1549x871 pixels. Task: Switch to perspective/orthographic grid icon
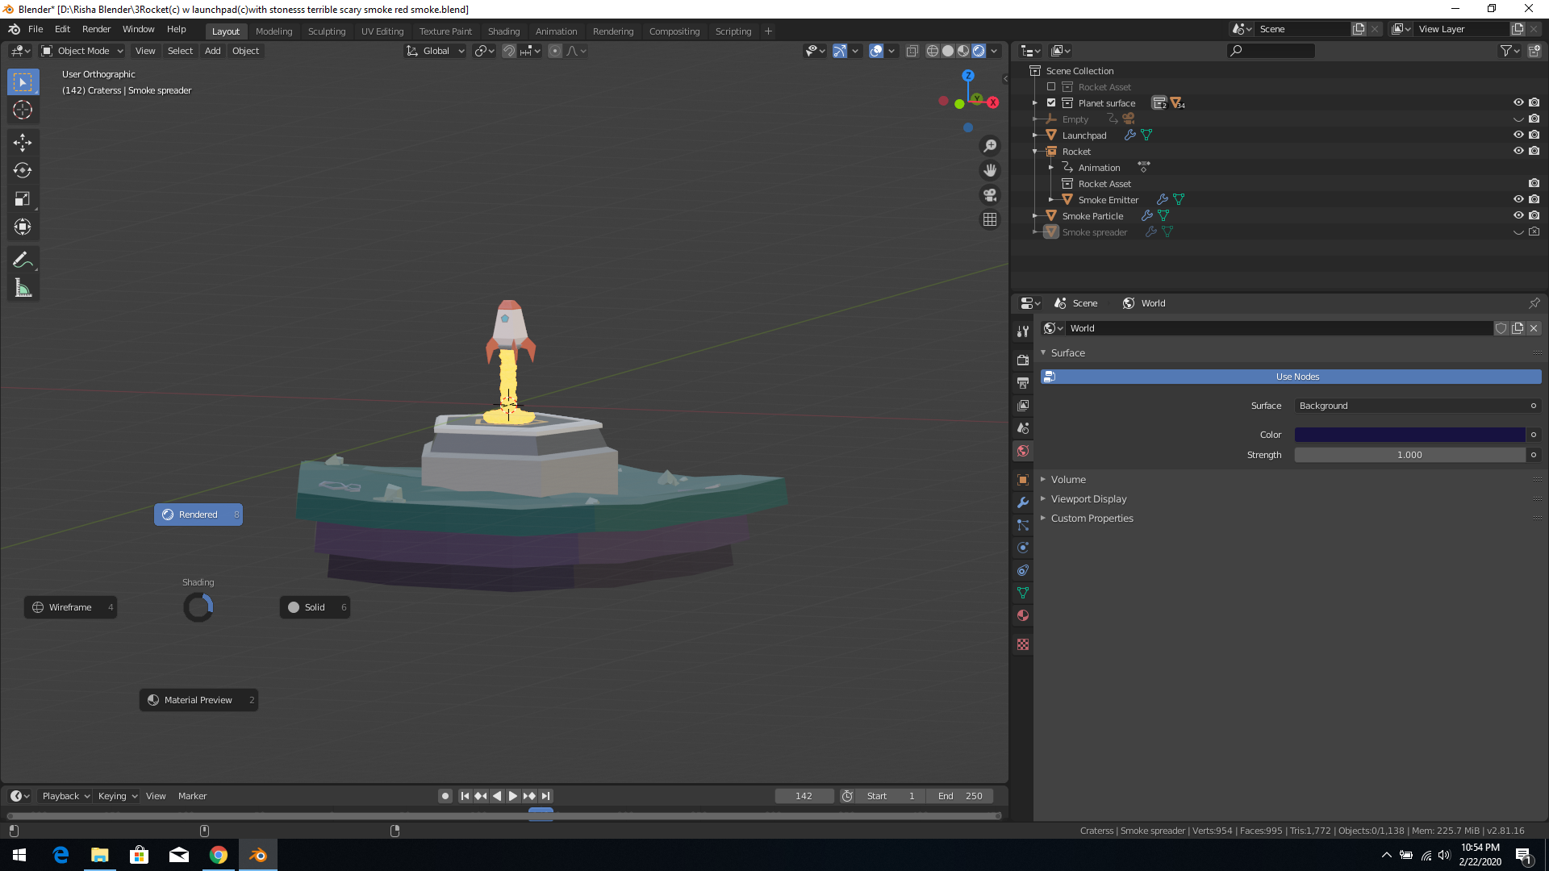tap(990, 219)
